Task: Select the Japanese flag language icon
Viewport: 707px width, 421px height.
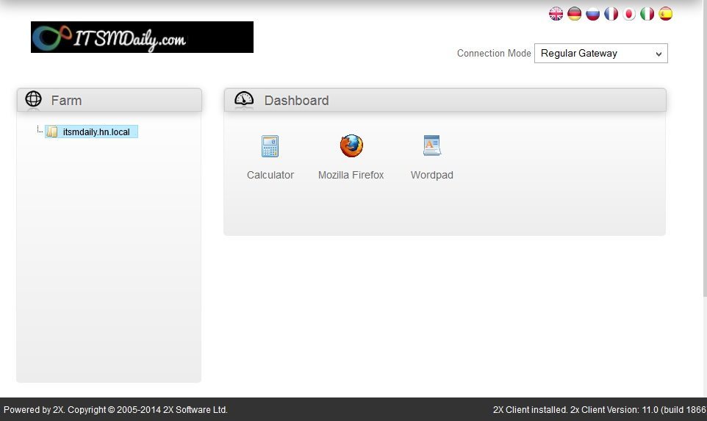Action: point(629,14)
